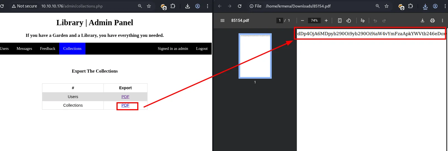Select the page 1 thumbnail
This screenshot has height=151, width=448.
pos(255,56)
